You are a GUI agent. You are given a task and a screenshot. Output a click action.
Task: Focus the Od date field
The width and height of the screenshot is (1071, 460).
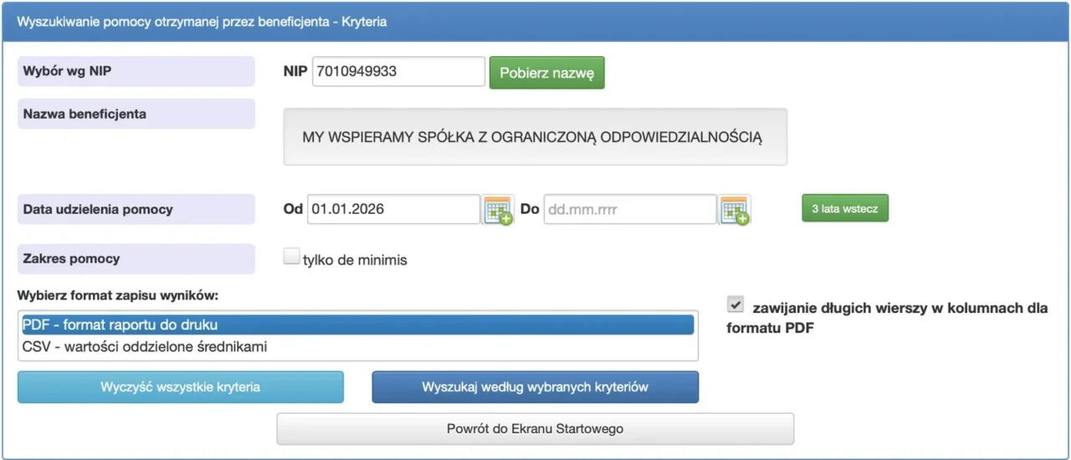(x=393, y=209)
